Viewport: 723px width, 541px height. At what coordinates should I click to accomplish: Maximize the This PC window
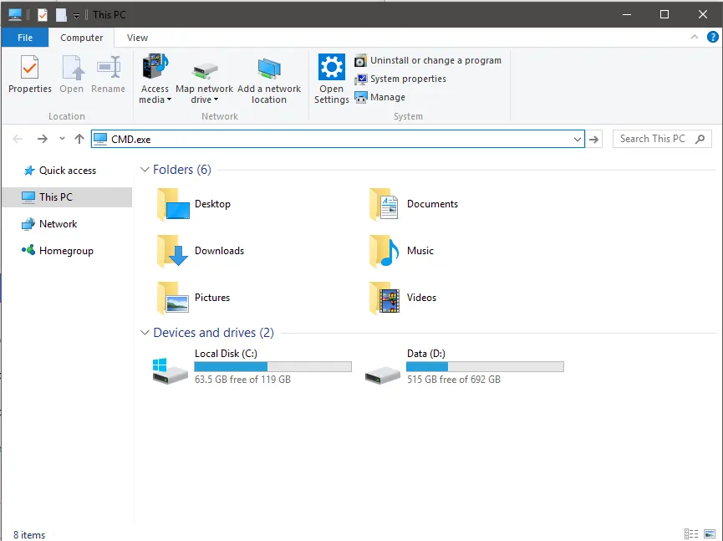664,14
